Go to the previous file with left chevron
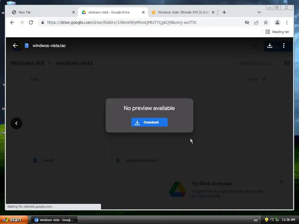This screenshot has width=299, height=224. click(x=16, y=123)
